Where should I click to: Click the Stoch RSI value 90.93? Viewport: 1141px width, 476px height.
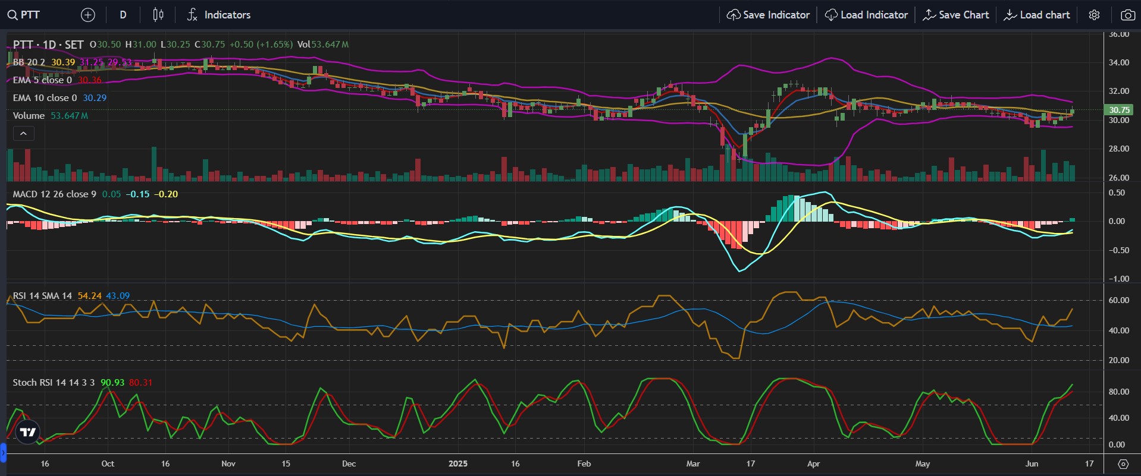point(112,382)
